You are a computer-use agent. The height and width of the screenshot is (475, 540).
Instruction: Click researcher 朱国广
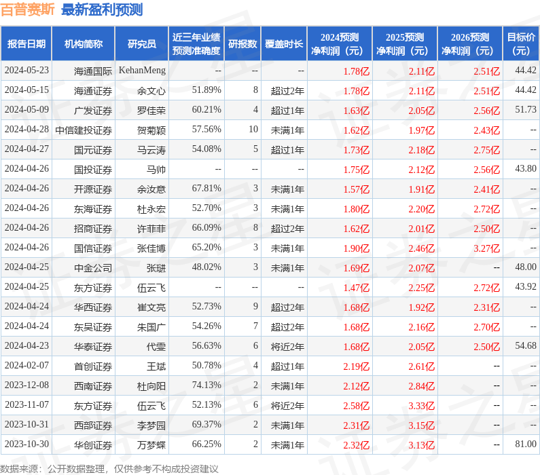click(151, 327)
